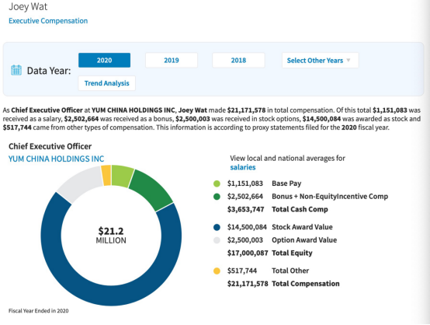The height and width of the screenshot is (325, 430).
Task: Click the yellow Total Other legend dot
Action: point(217,271)
